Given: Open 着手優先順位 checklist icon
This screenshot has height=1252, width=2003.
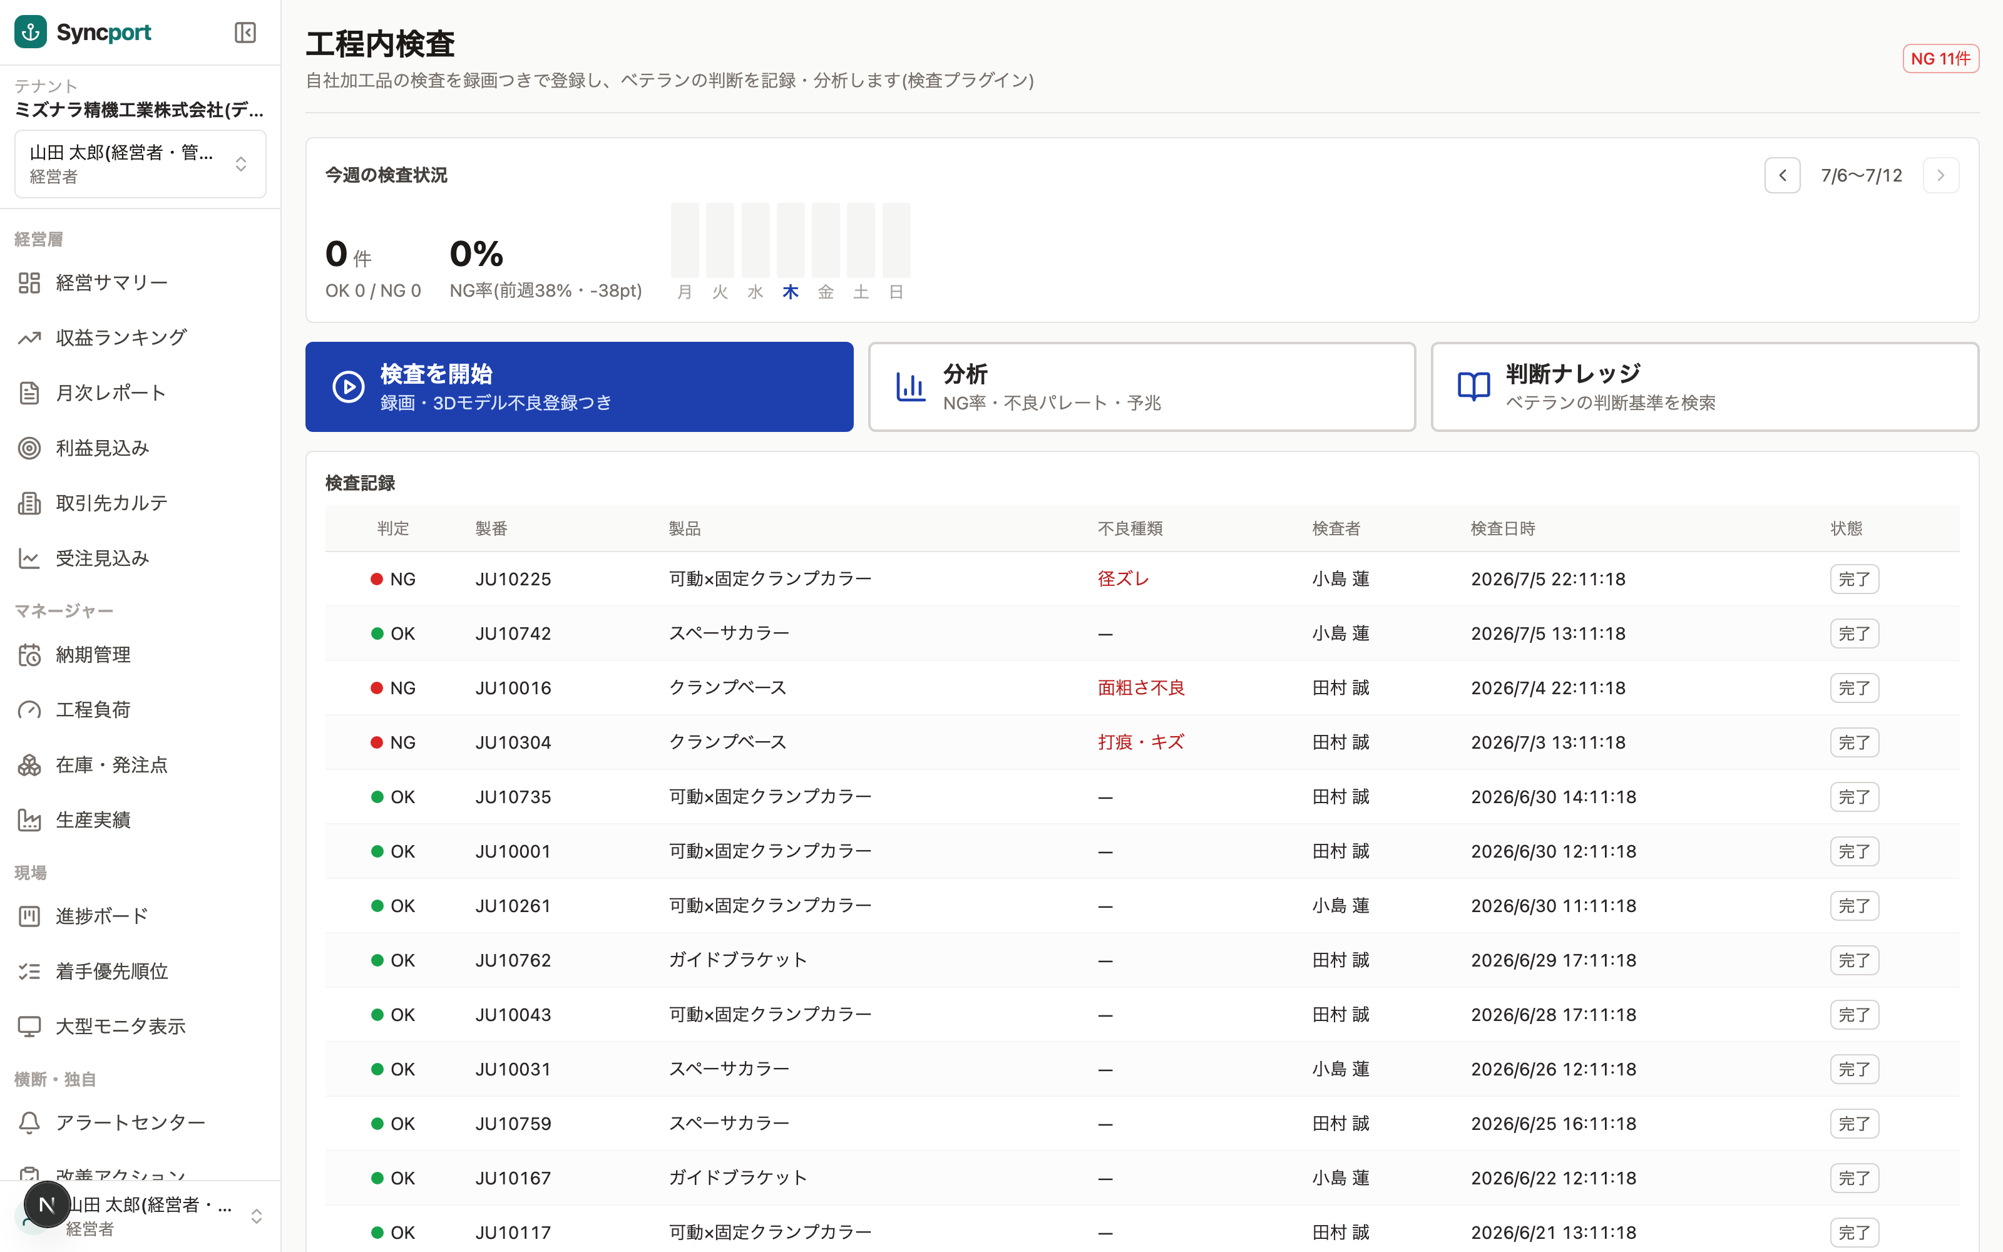Looking at the screenshot, I should coord(30,972).
